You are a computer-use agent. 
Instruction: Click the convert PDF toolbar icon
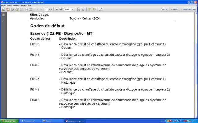point(8,10)
